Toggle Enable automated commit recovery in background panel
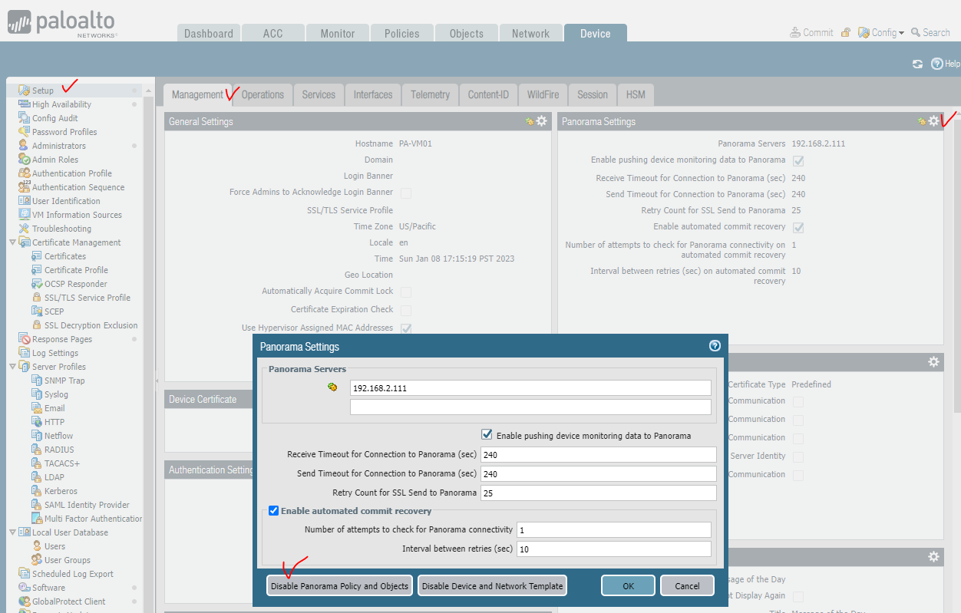The height and width of the screenshot is (613, 961). [798, 228]
